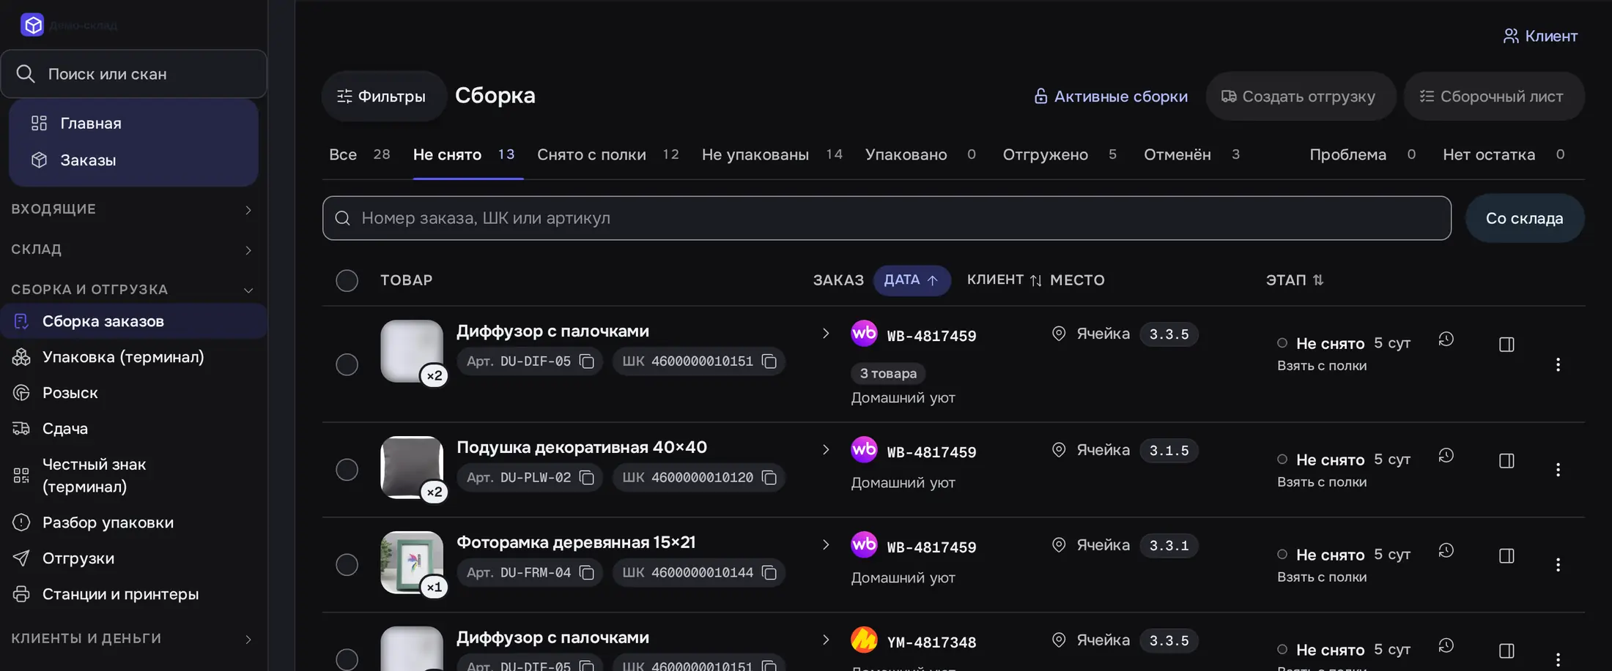
Task: Open Фоторамка деревянная product thumbnail
Action: (x=412, y=562)
